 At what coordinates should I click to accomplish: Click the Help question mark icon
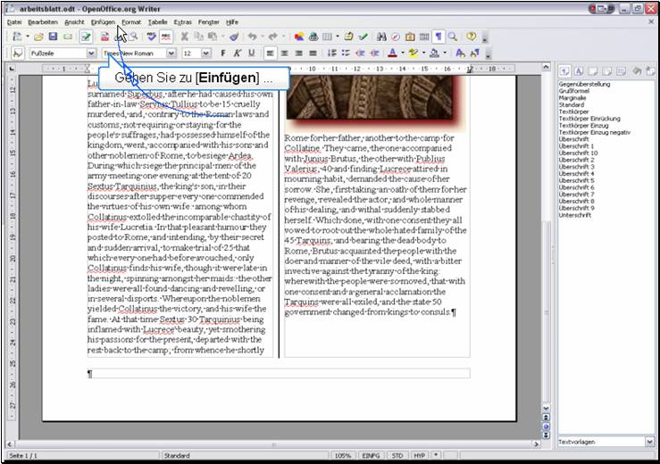pyautogui.click(x=471, y=37)
